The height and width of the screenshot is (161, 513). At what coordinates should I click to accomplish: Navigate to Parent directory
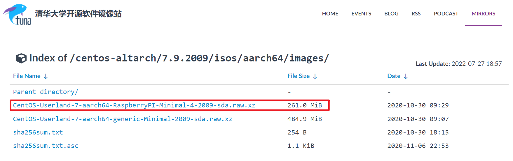point(46,92)
